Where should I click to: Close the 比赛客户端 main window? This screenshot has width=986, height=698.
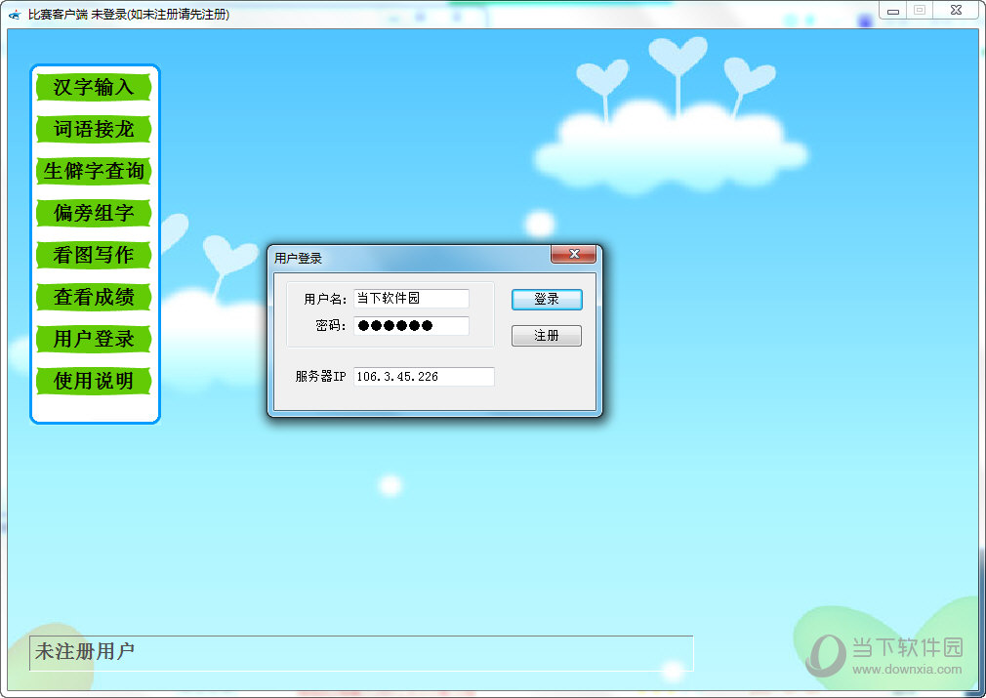point(956,11)
